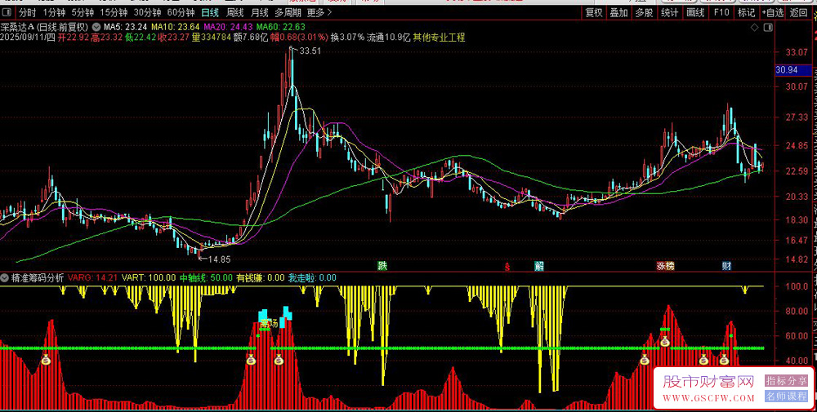Screen dimensions: 817x412
Task: Click the VART: 100.00 value
Action: [149, 277]
